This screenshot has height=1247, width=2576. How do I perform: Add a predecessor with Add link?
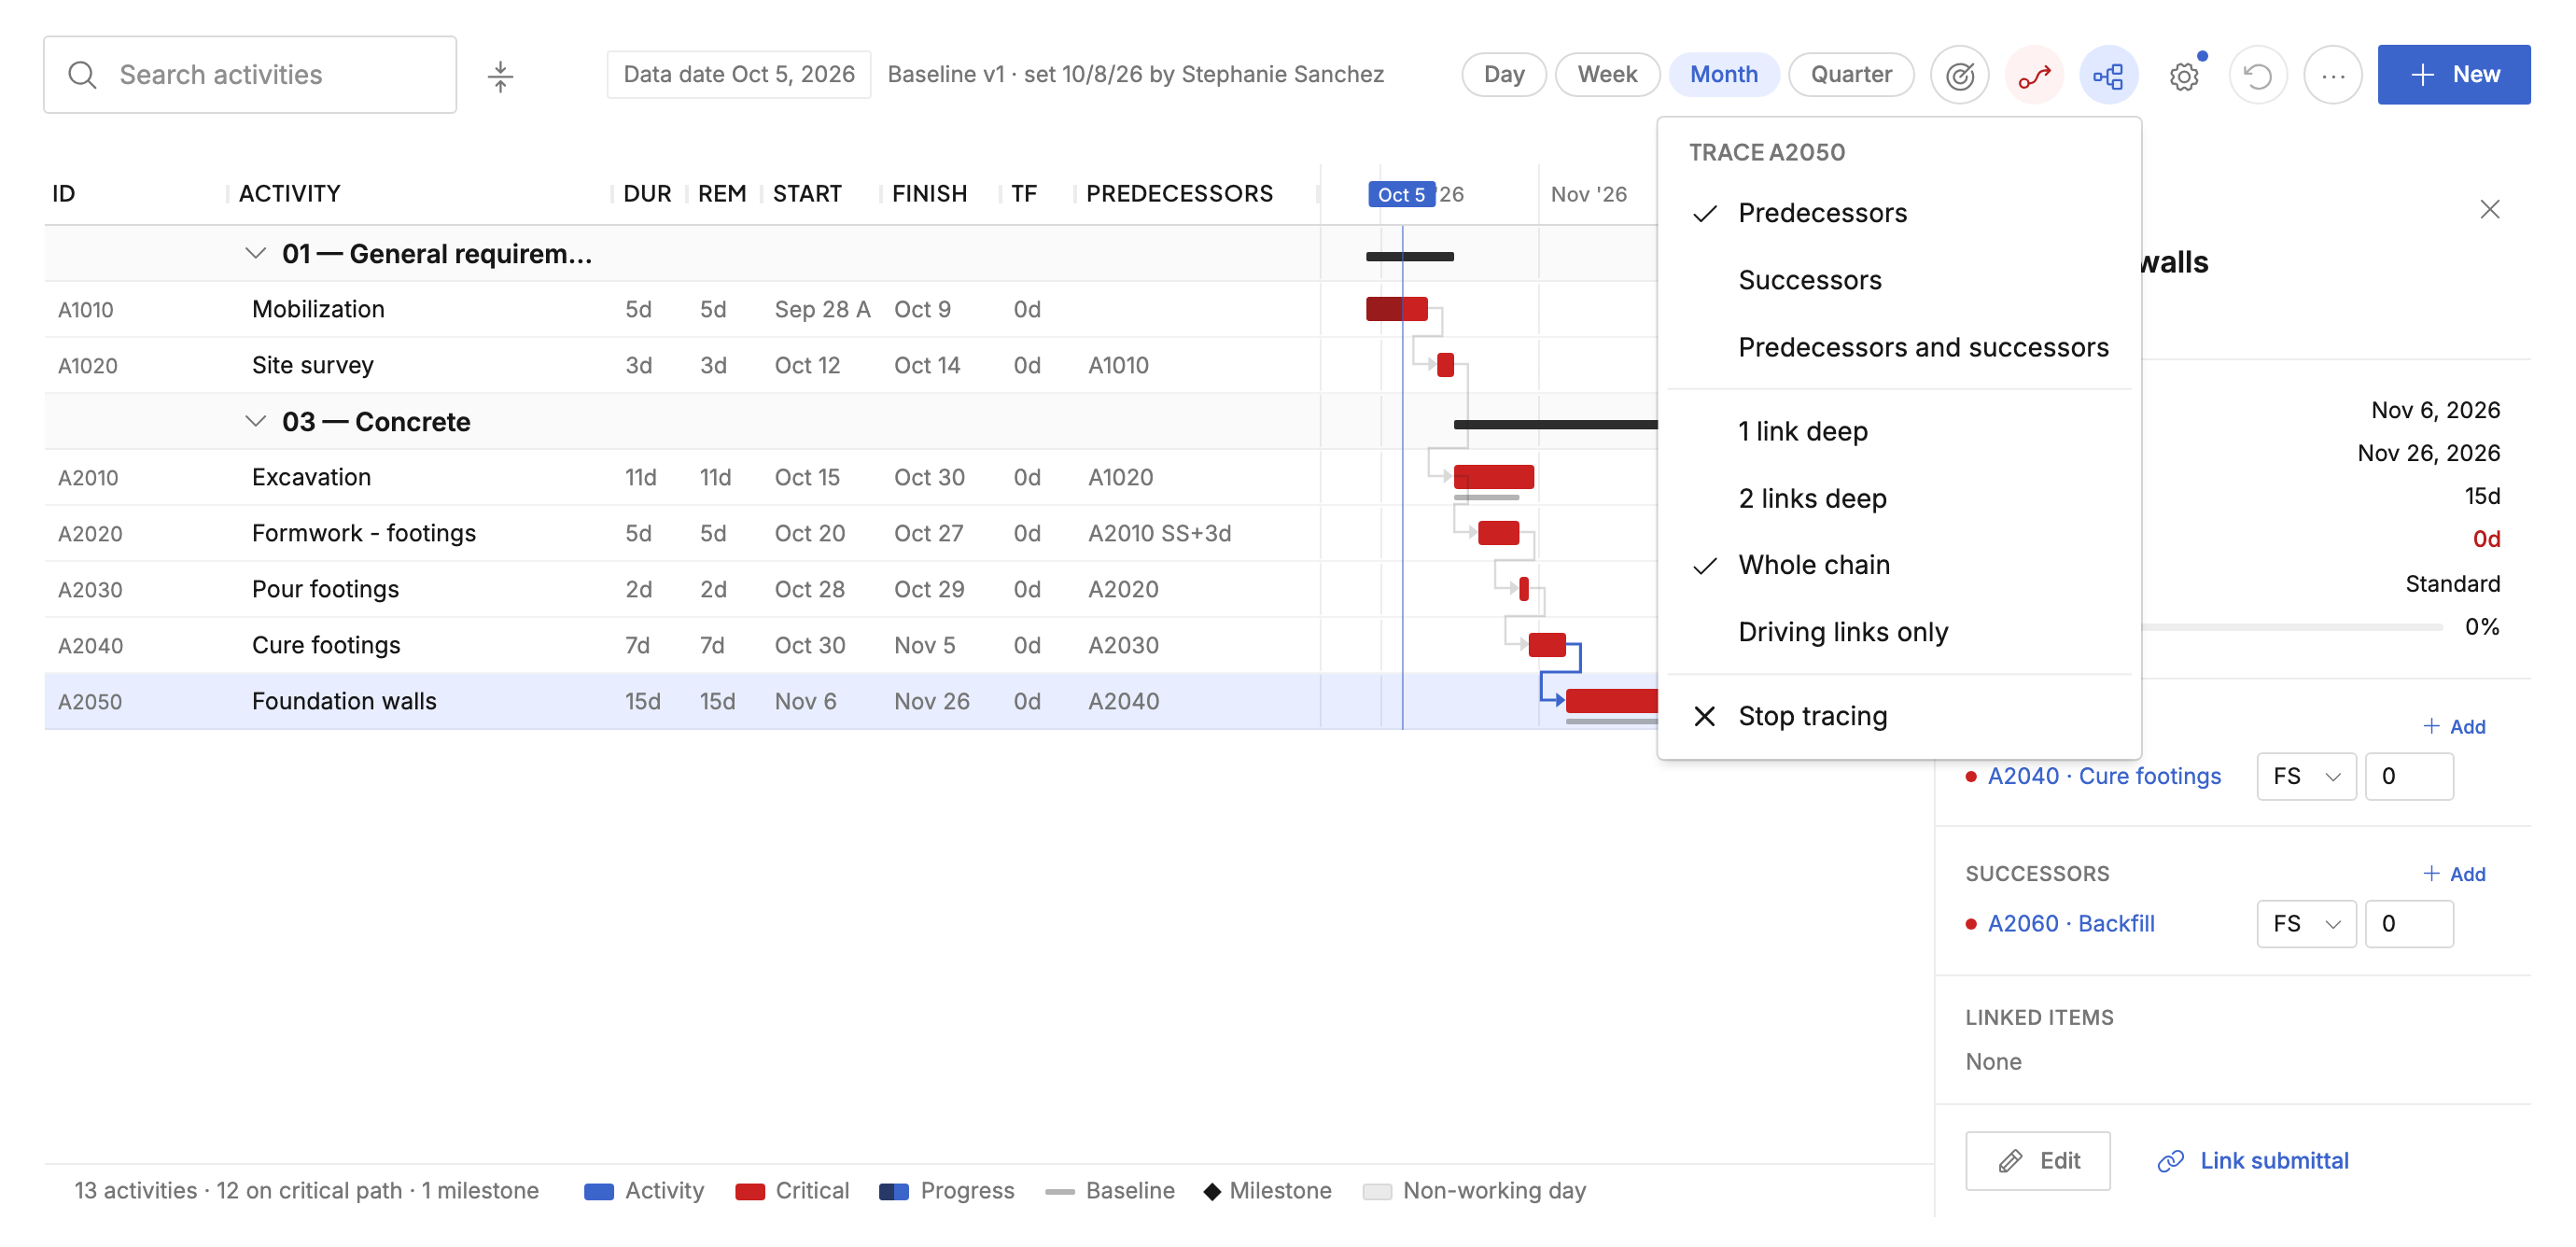click(x=2453, y=727)
